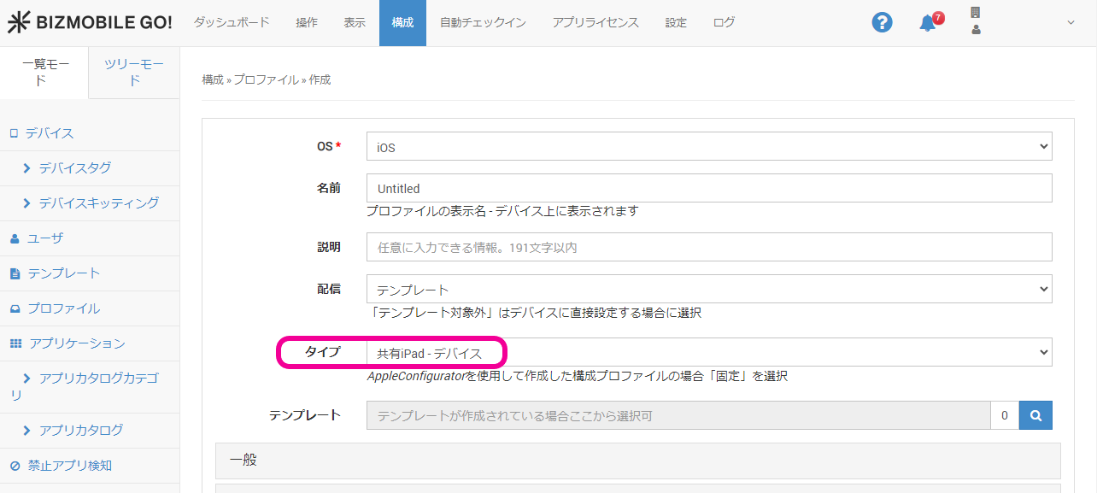Viewport: 1097px width, 493px height.
Task: Click the BizMobile Go! logo
Action: [90, 23]
